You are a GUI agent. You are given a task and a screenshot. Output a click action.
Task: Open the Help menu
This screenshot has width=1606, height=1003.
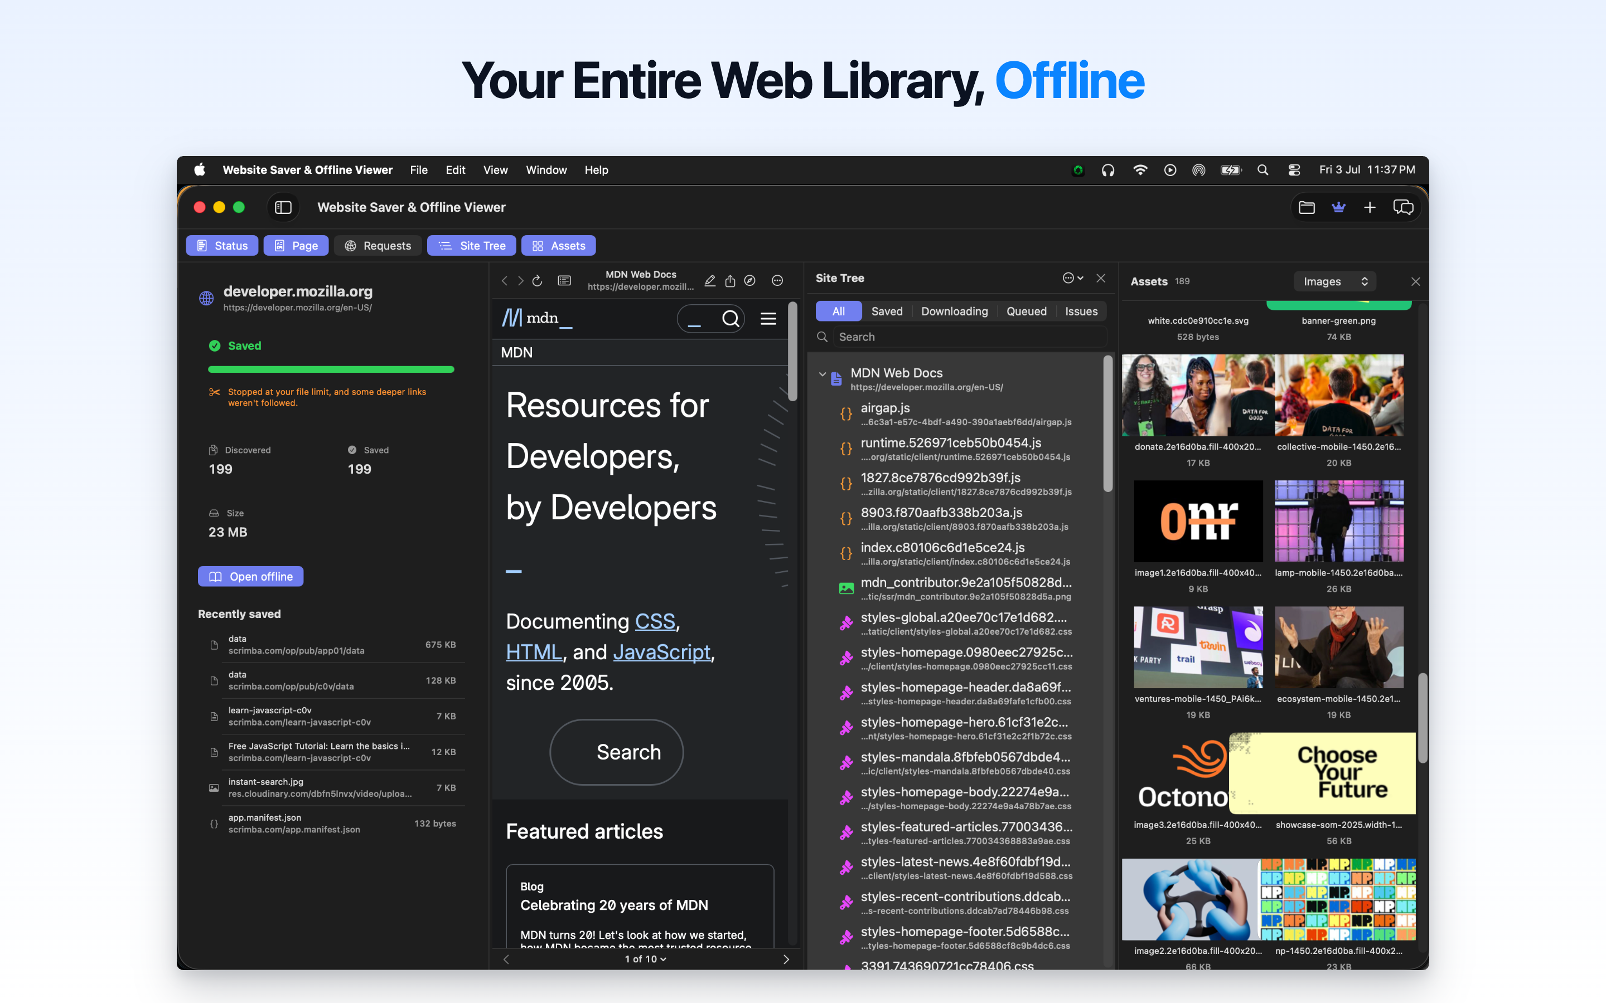pyautogui.click(x=597, y=170)
